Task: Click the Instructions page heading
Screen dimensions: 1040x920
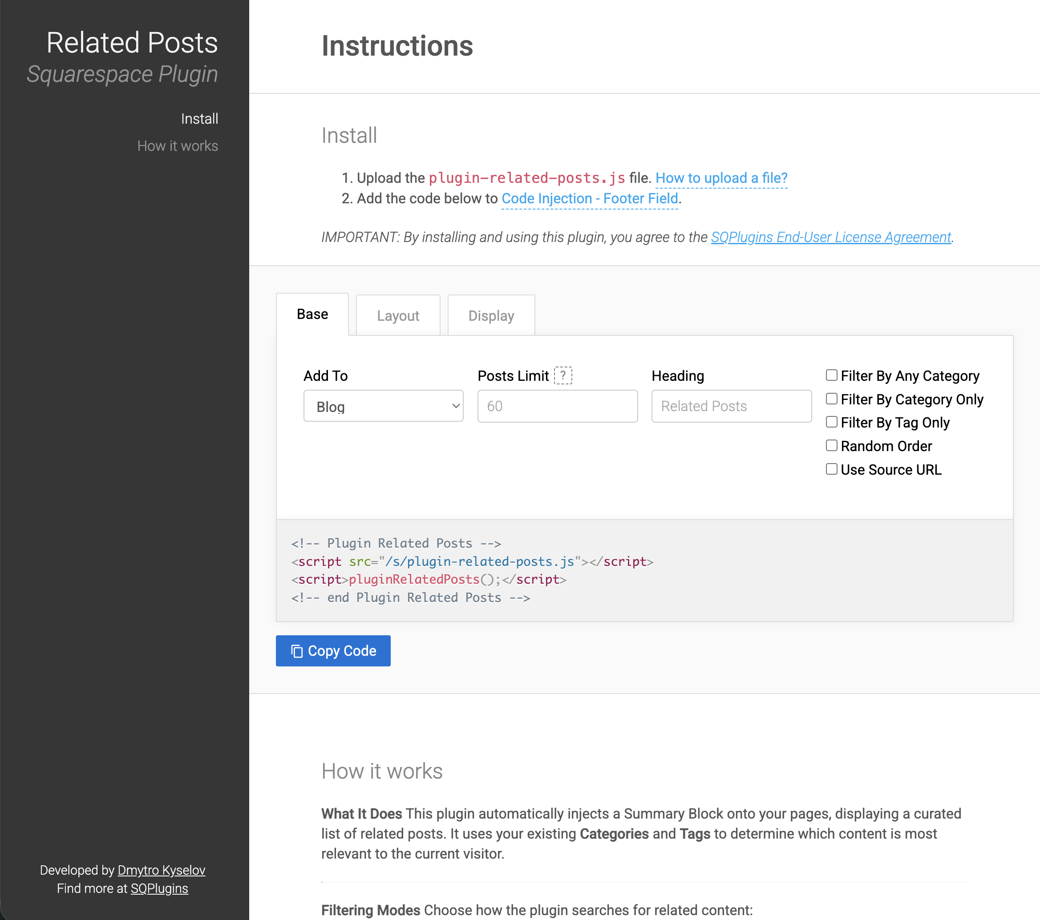Action: [x=397, y=46]
